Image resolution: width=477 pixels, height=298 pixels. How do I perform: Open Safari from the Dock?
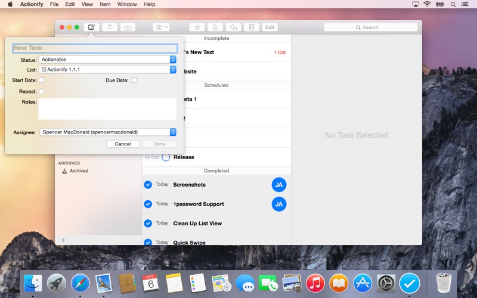coord(80,284)
